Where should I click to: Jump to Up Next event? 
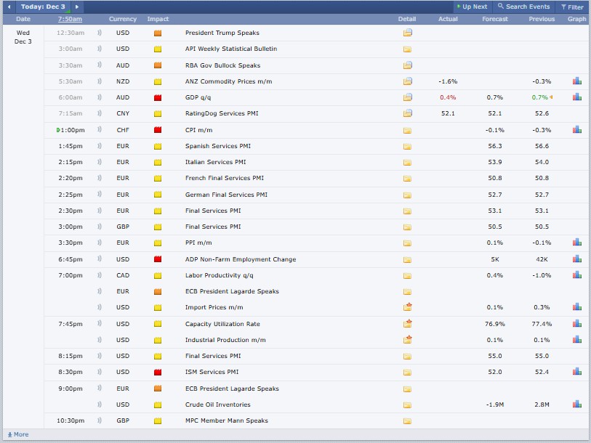point(471,7)
